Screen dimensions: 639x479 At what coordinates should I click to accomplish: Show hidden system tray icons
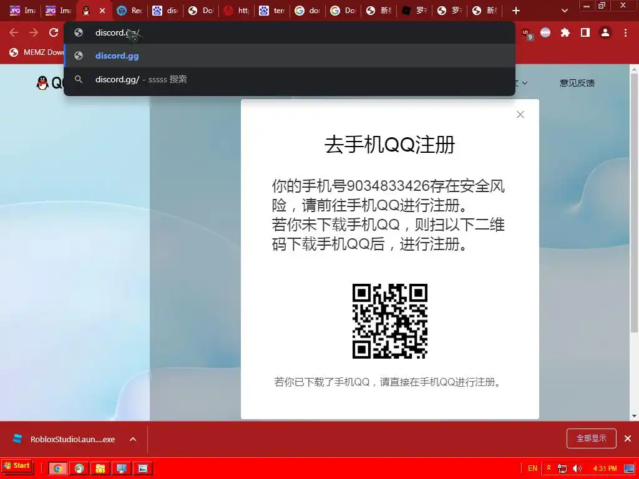[549, 468]
